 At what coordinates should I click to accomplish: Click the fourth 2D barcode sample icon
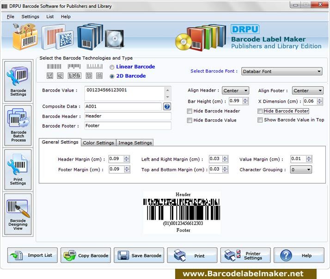[x=89, y=76]
